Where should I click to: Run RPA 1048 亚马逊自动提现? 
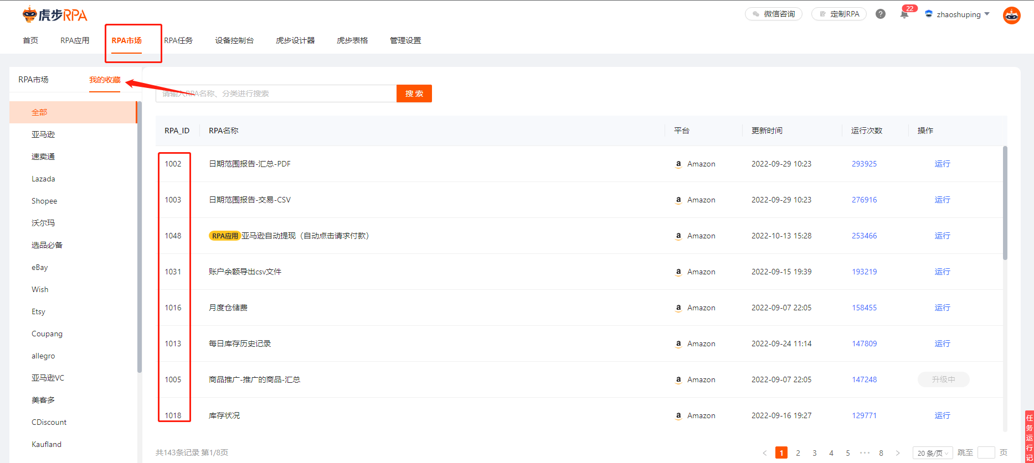click(x=942, y=236)
